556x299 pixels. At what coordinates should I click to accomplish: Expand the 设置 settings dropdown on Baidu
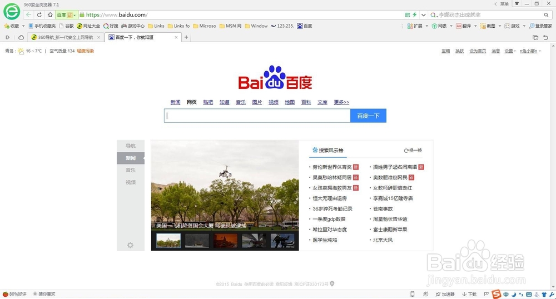click(x=510, y=51)
